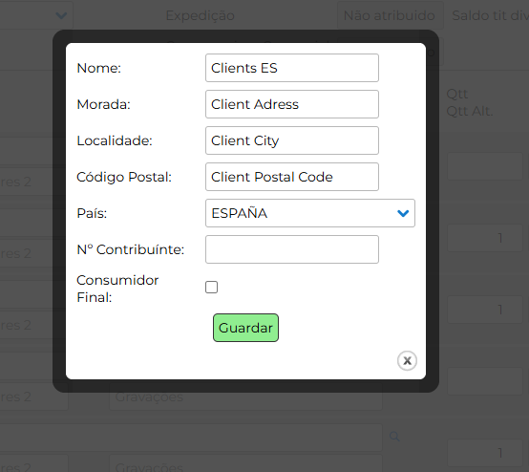
Task: Edit the Código Postal field
Action: [x=292, y=177]
